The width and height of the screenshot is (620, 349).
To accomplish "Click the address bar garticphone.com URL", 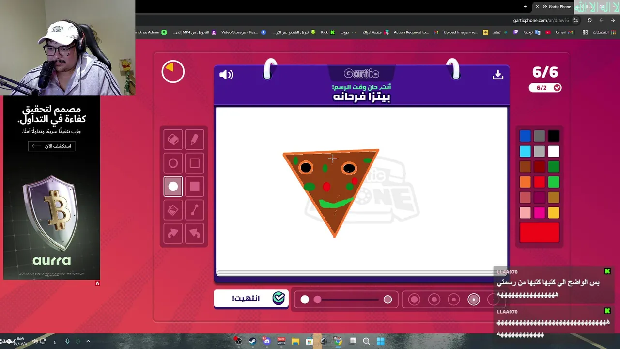I will pyautogui.click(x=541, y=20).
